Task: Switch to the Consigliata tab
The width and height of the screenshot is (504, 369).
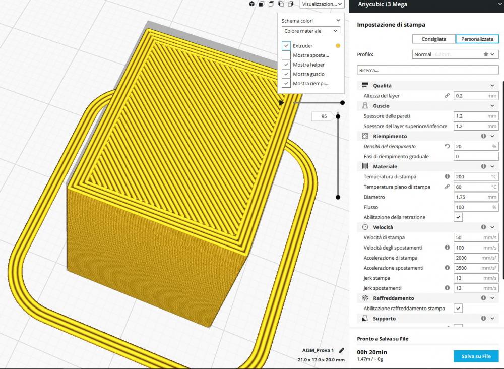Action: [433, 39]
